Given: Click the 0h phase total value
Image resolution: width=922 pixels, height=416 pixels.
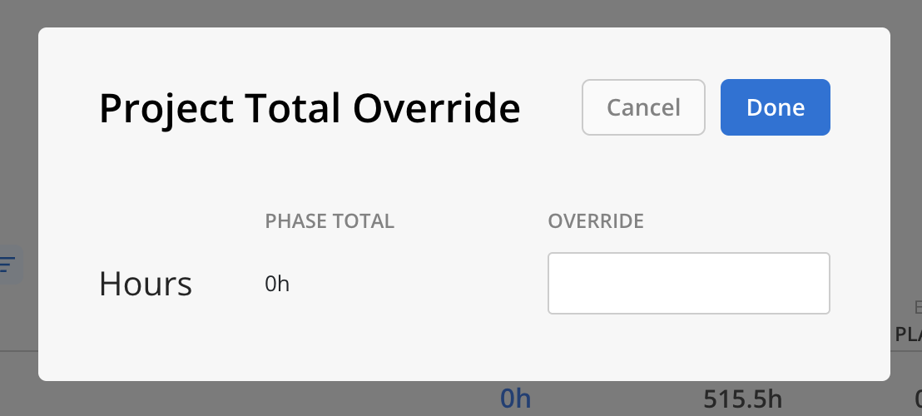Looking at the screenshot, I should (277, 284).
